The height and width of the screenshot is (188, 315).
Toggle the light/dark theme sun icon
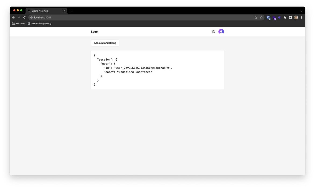point(213,31)
